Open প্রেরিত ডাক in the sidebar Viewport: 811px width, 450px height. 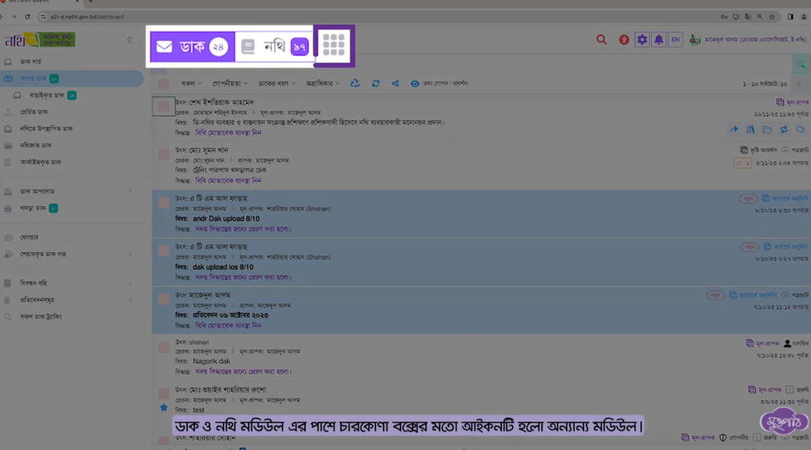(x=34, y=112)
